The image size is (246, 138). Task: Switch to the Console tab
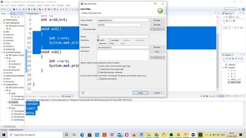coord(68,96)
